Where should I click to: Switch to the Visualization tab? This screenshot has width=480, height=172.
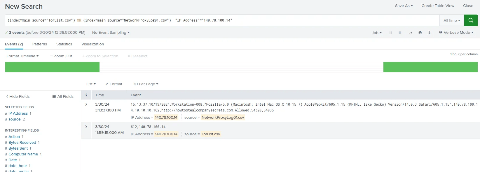coord(92,44)
